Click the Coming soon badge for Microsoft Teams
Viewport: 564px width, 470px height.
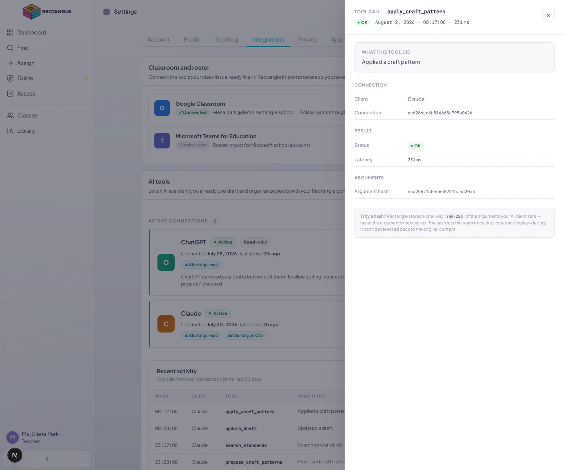click(193, 145)
